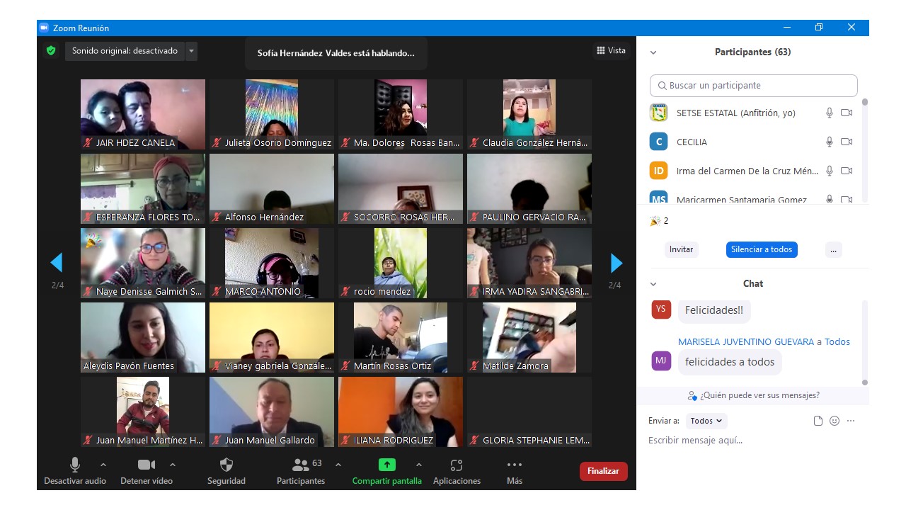The image size is (906, 510).
Task: Expand arrow next to Participantes count
Action: (x=338, y=465)
